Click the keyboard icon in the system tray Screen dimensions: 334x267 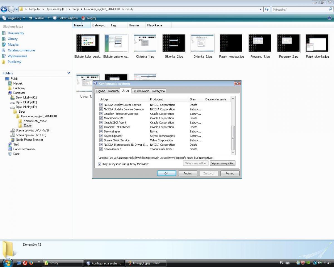pyautogui.click(x=288, y=263)
